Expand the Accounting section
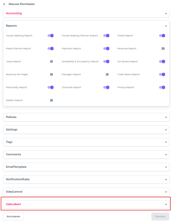The height and width of the screenshot is (224, 171). pos(166,13)
